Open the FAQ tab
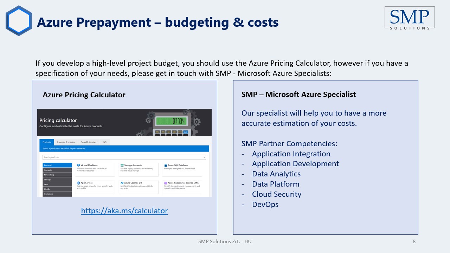 (104, 142)
